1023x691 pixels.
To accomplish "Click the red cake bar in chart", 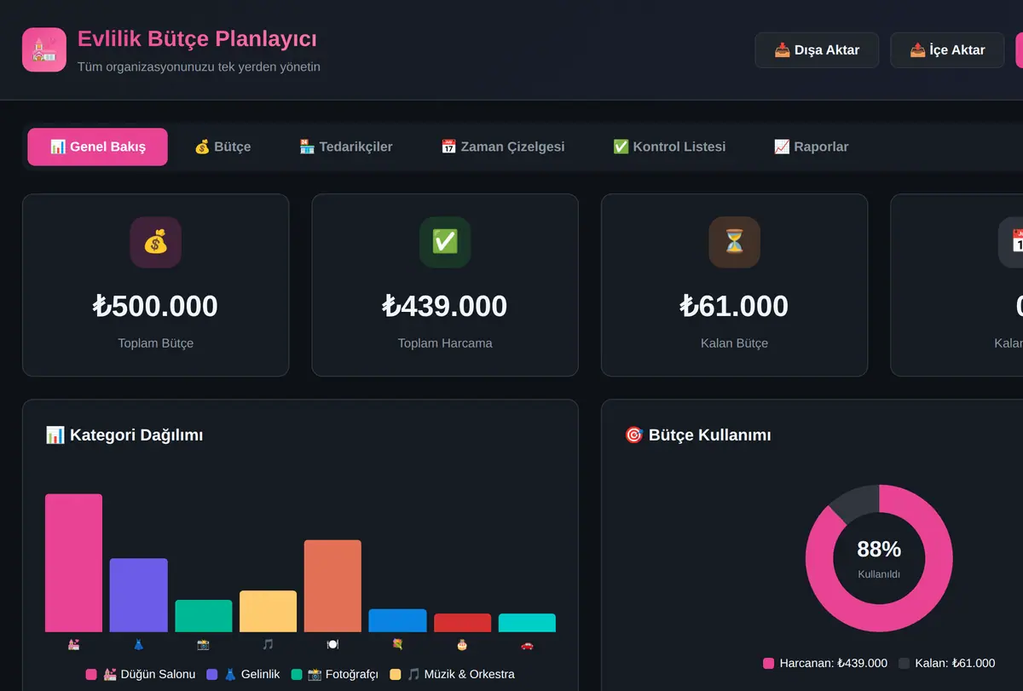I will (462, 623).
